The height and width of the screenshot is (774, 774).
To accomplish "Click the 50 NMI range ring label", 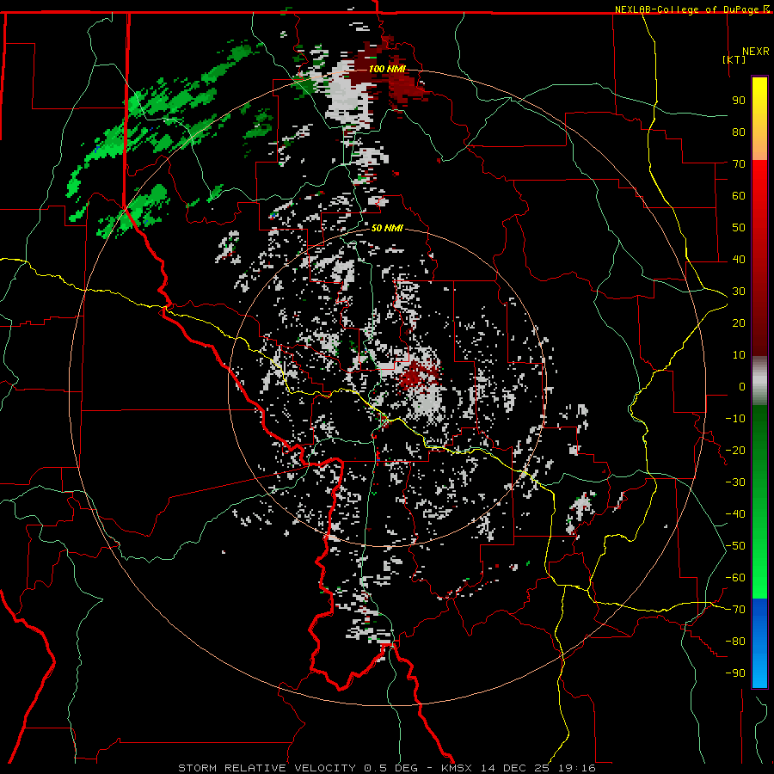I will (387, 228).
